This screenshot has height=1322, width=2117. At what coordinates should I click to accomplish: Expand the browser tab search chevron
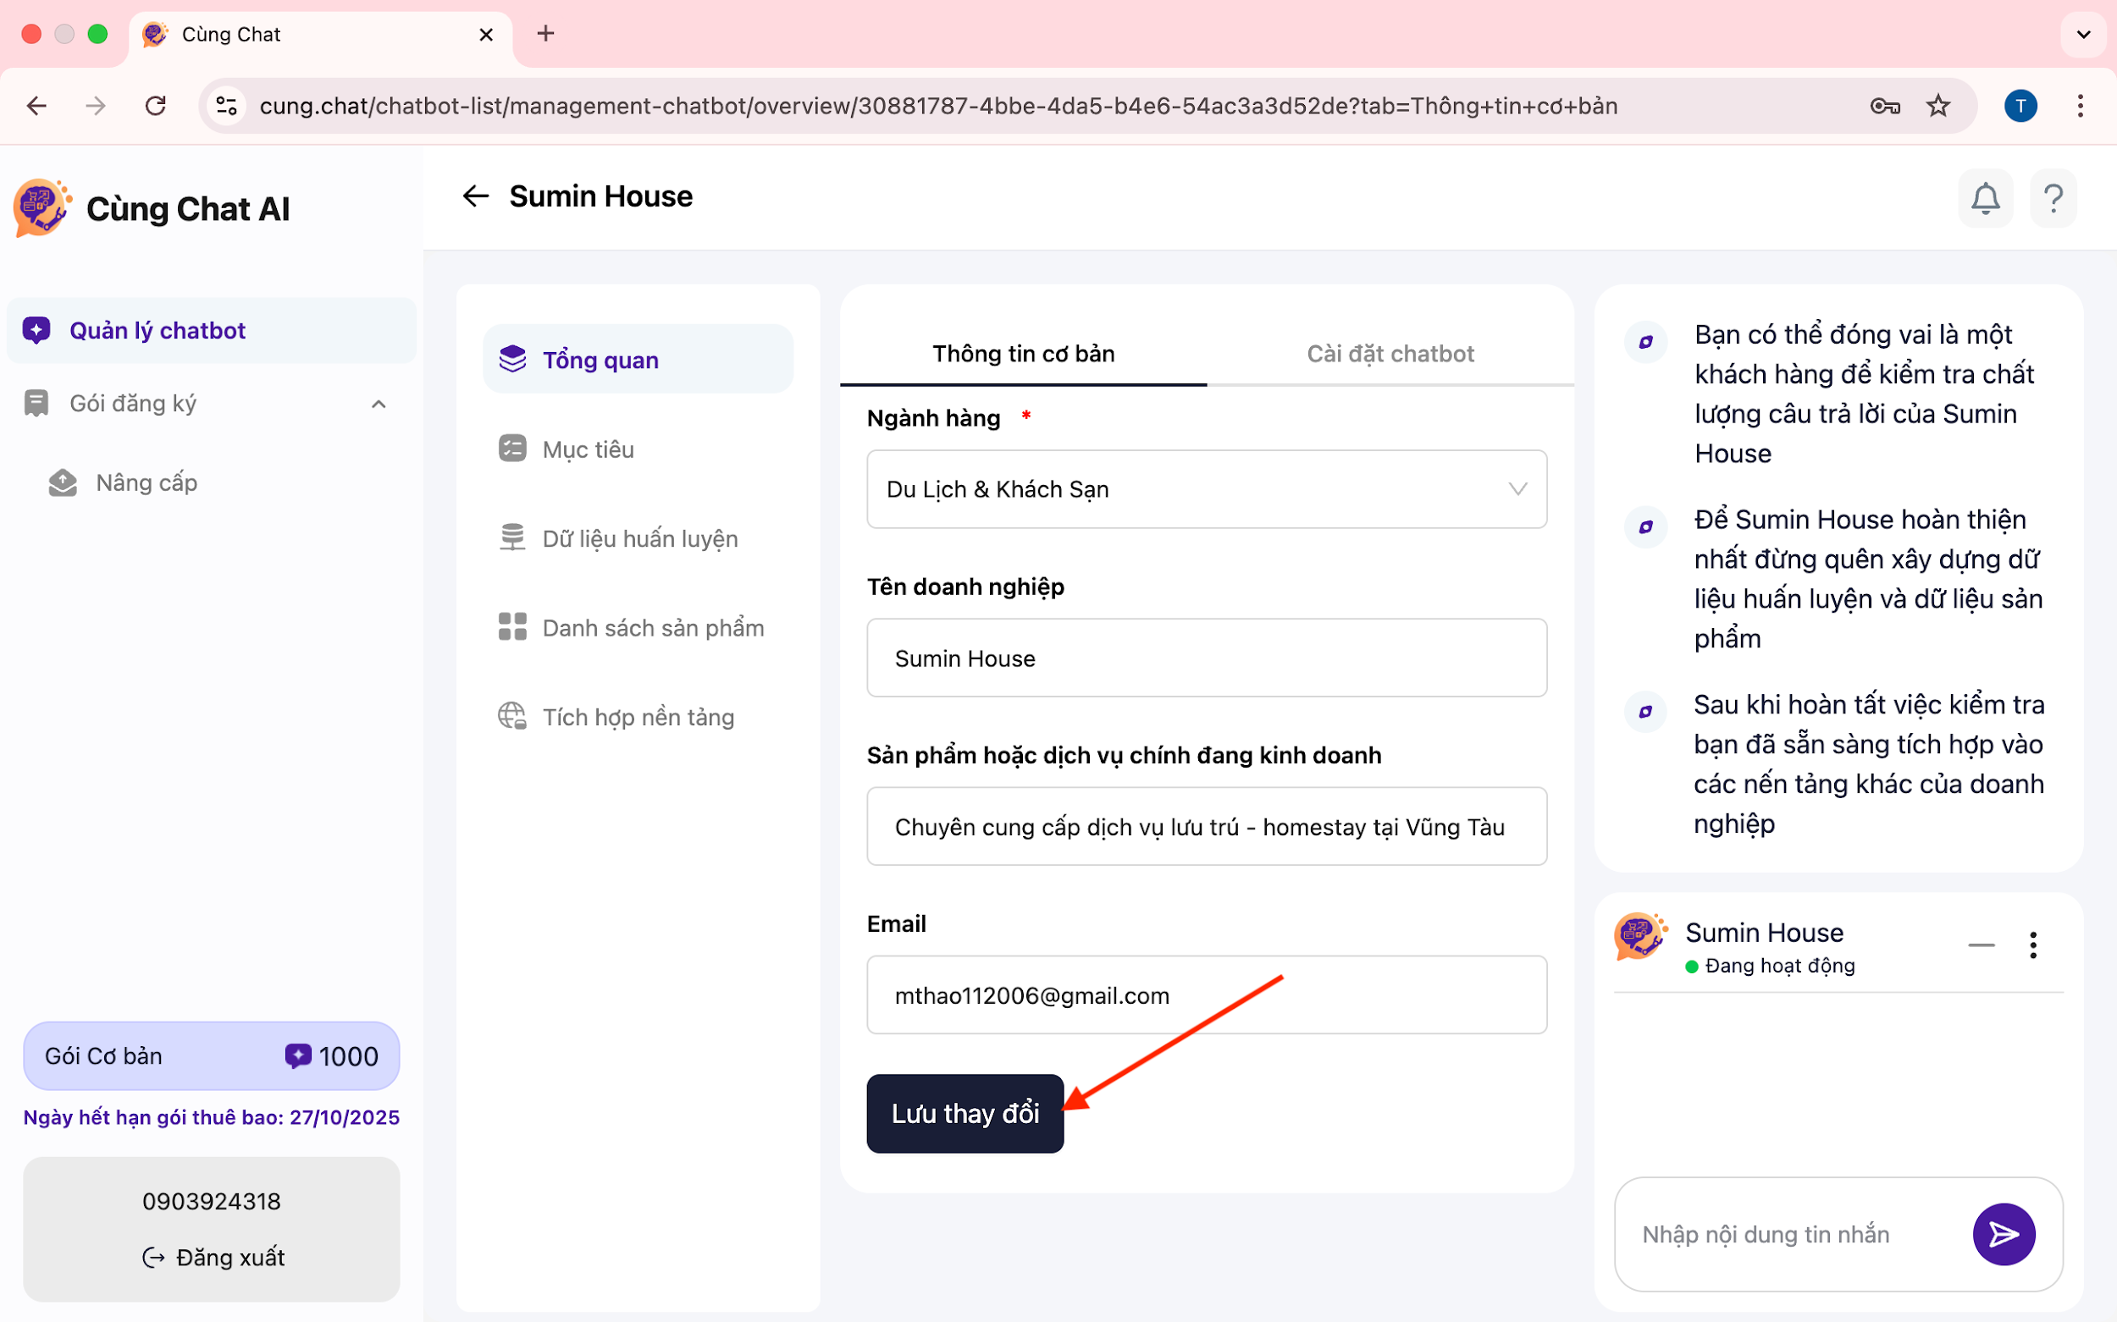[2083, 34]
